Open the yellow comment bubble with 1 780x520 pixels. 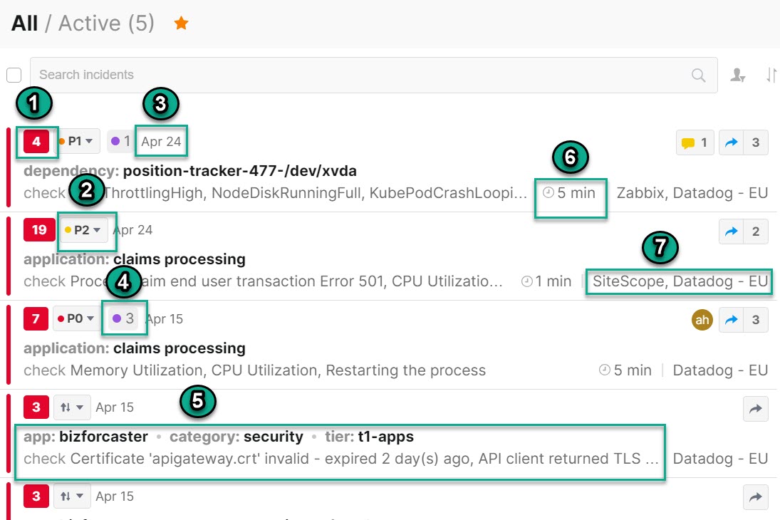694,142
